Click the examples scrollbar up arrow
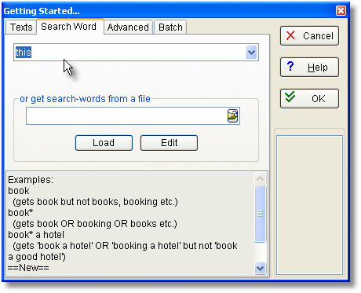This screenshot has height=293, width=361. click(260, 179)
